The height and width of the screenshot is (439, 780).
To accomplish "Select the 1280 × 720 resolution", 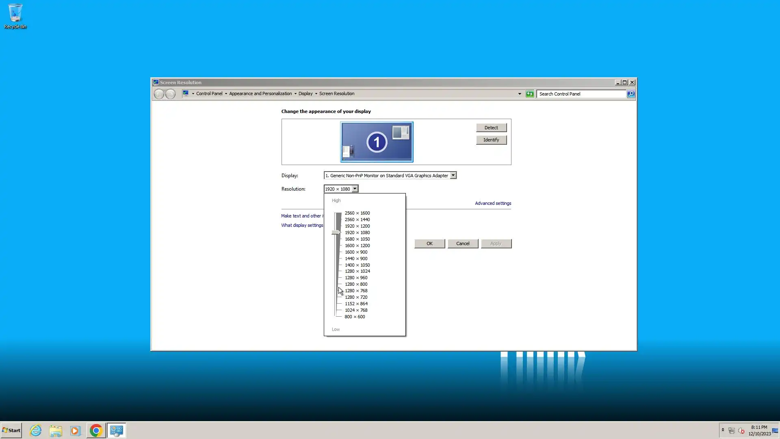I will tap(356, 297).
